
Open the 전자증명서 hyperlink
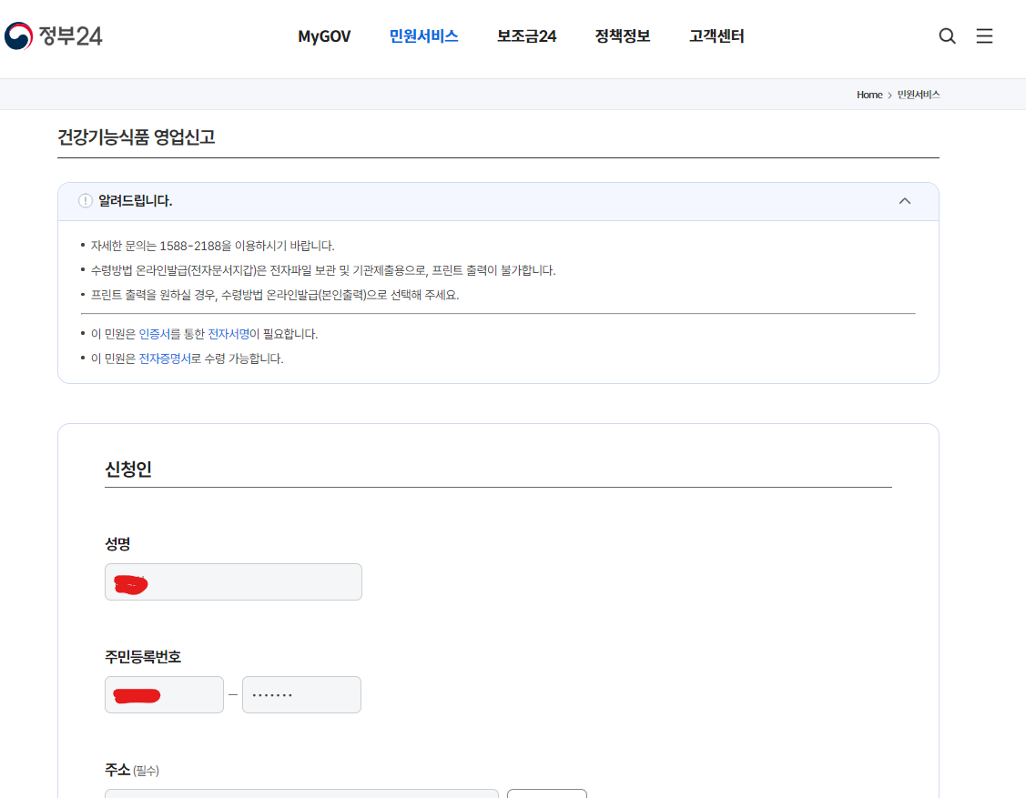164,358
